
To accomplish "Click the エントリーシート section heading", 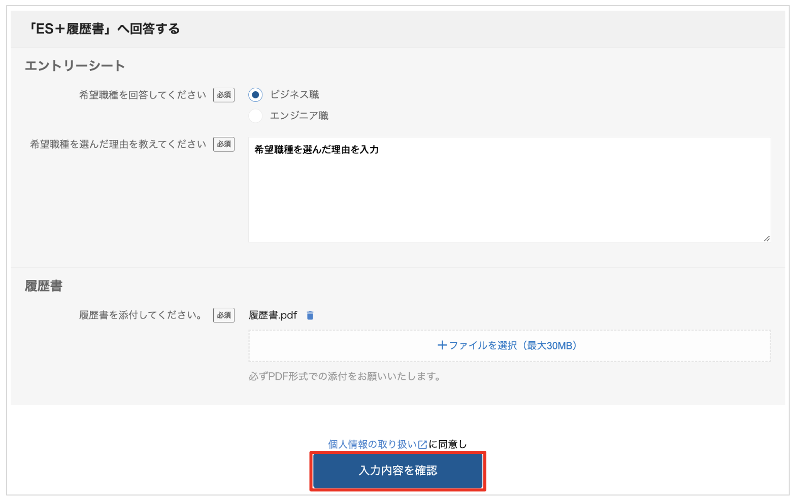I will (x=75, y=66).
